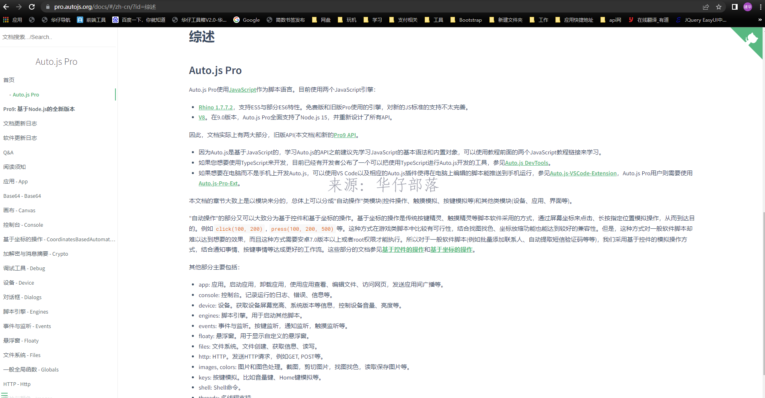This screenshot has height=398, width=765.
Task: Open the 华仔工具箱V2.0 bookmark
Action: click(x=199, y=20)
